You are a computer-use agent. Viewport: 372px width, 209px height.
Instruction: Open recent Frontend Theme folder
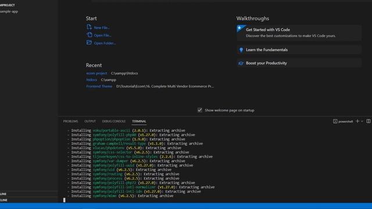tap(99, 87)
